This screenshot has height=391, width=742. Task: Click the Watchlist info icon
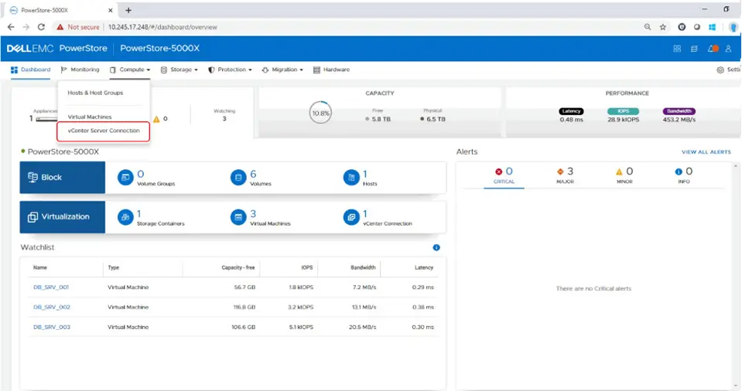(x=436, y=247)
